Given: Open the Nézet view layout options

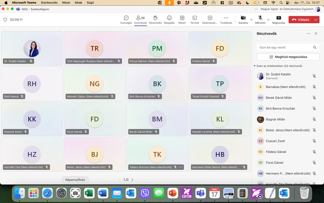Looking at the screenshot, I should tap(182, 20).
